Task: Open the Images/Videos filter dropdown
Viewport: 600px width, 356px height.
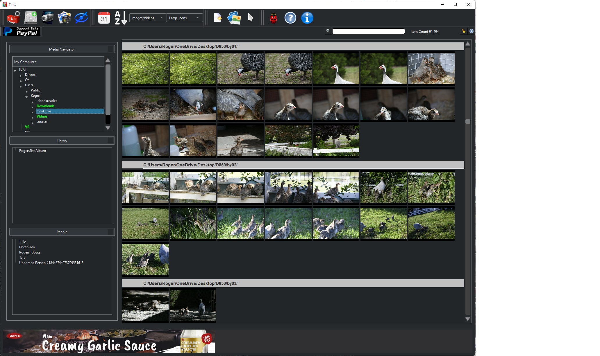Action: click(148, 18)
